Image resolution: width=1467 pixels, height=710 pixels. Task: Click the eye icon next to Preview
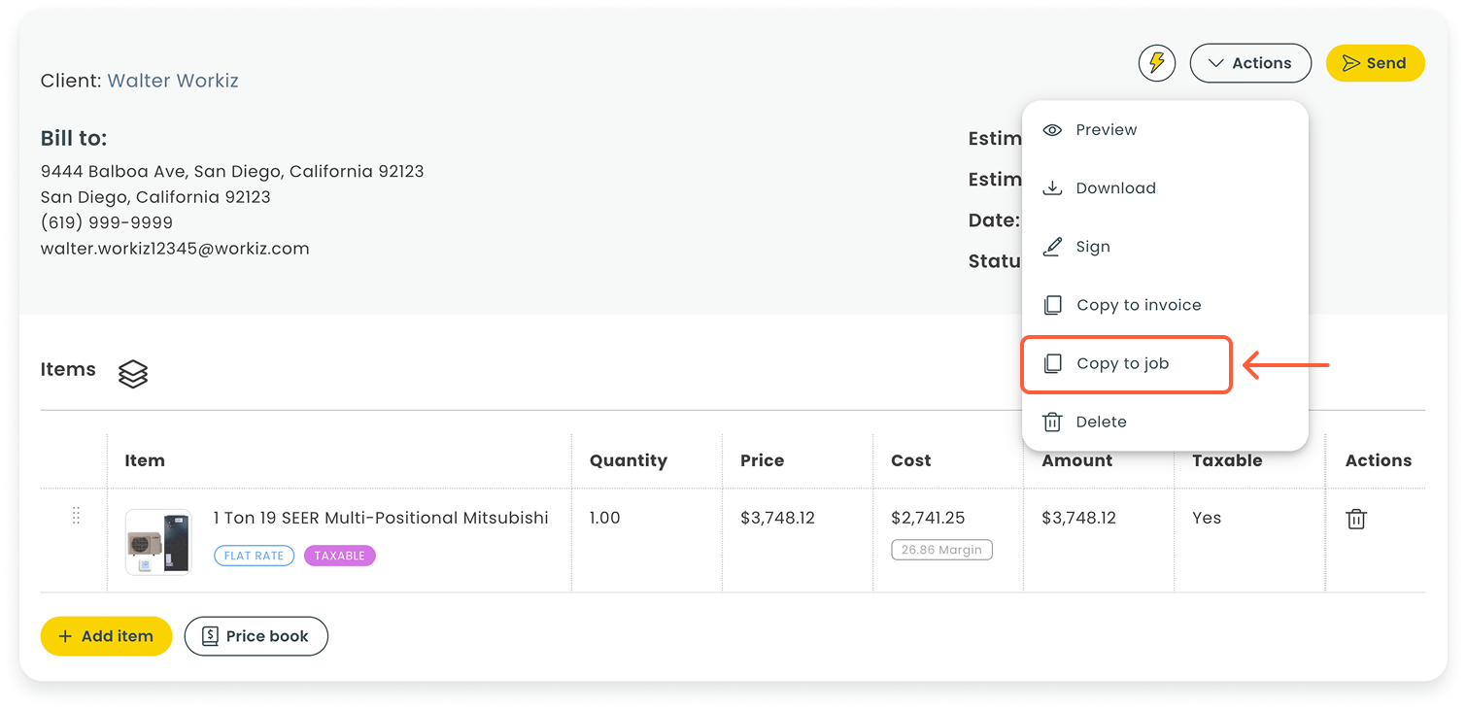1052,130
